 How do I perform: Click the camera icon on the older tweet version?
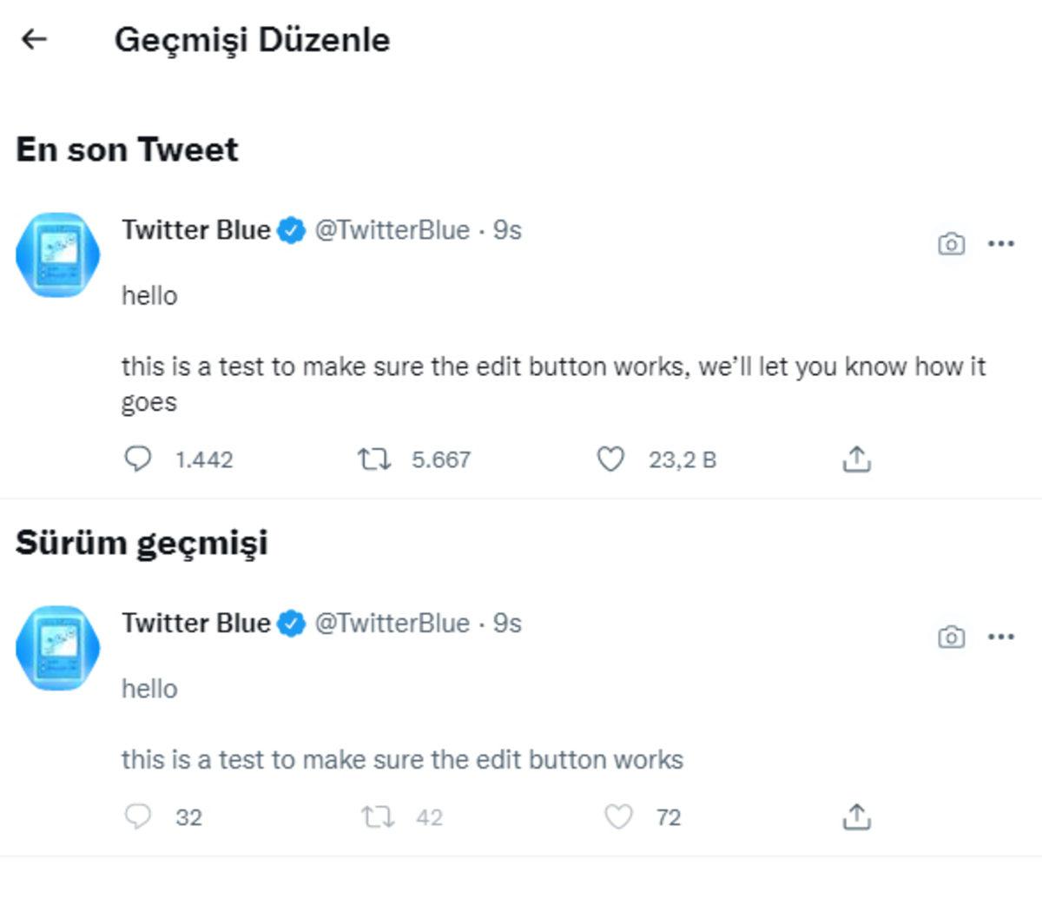pos(951,637)
